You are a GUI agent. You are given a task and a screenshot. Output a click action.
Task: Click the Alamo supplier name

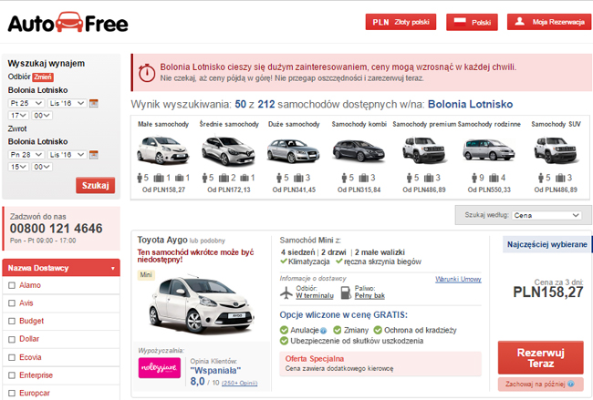[30, 285]
